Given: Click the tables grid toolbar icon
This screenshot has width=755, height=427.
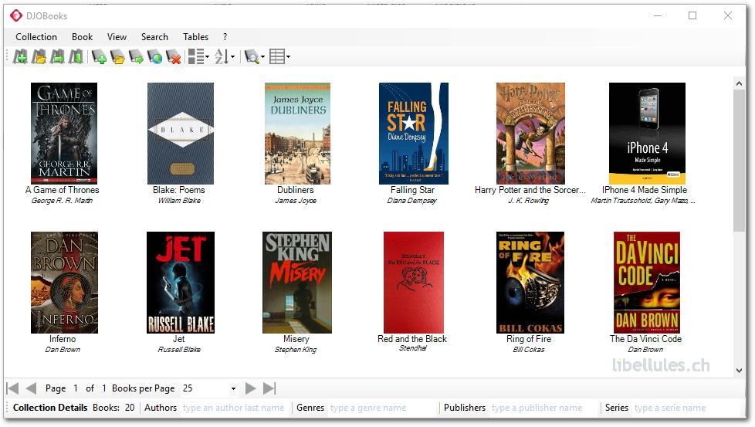Looking at the screenshot, I should pos(277,57).
